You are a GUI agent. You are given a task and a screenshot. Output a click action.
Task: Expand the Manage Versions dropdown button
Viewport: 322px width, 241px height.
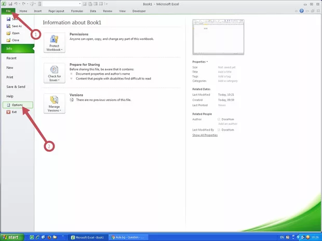(55, 104)
